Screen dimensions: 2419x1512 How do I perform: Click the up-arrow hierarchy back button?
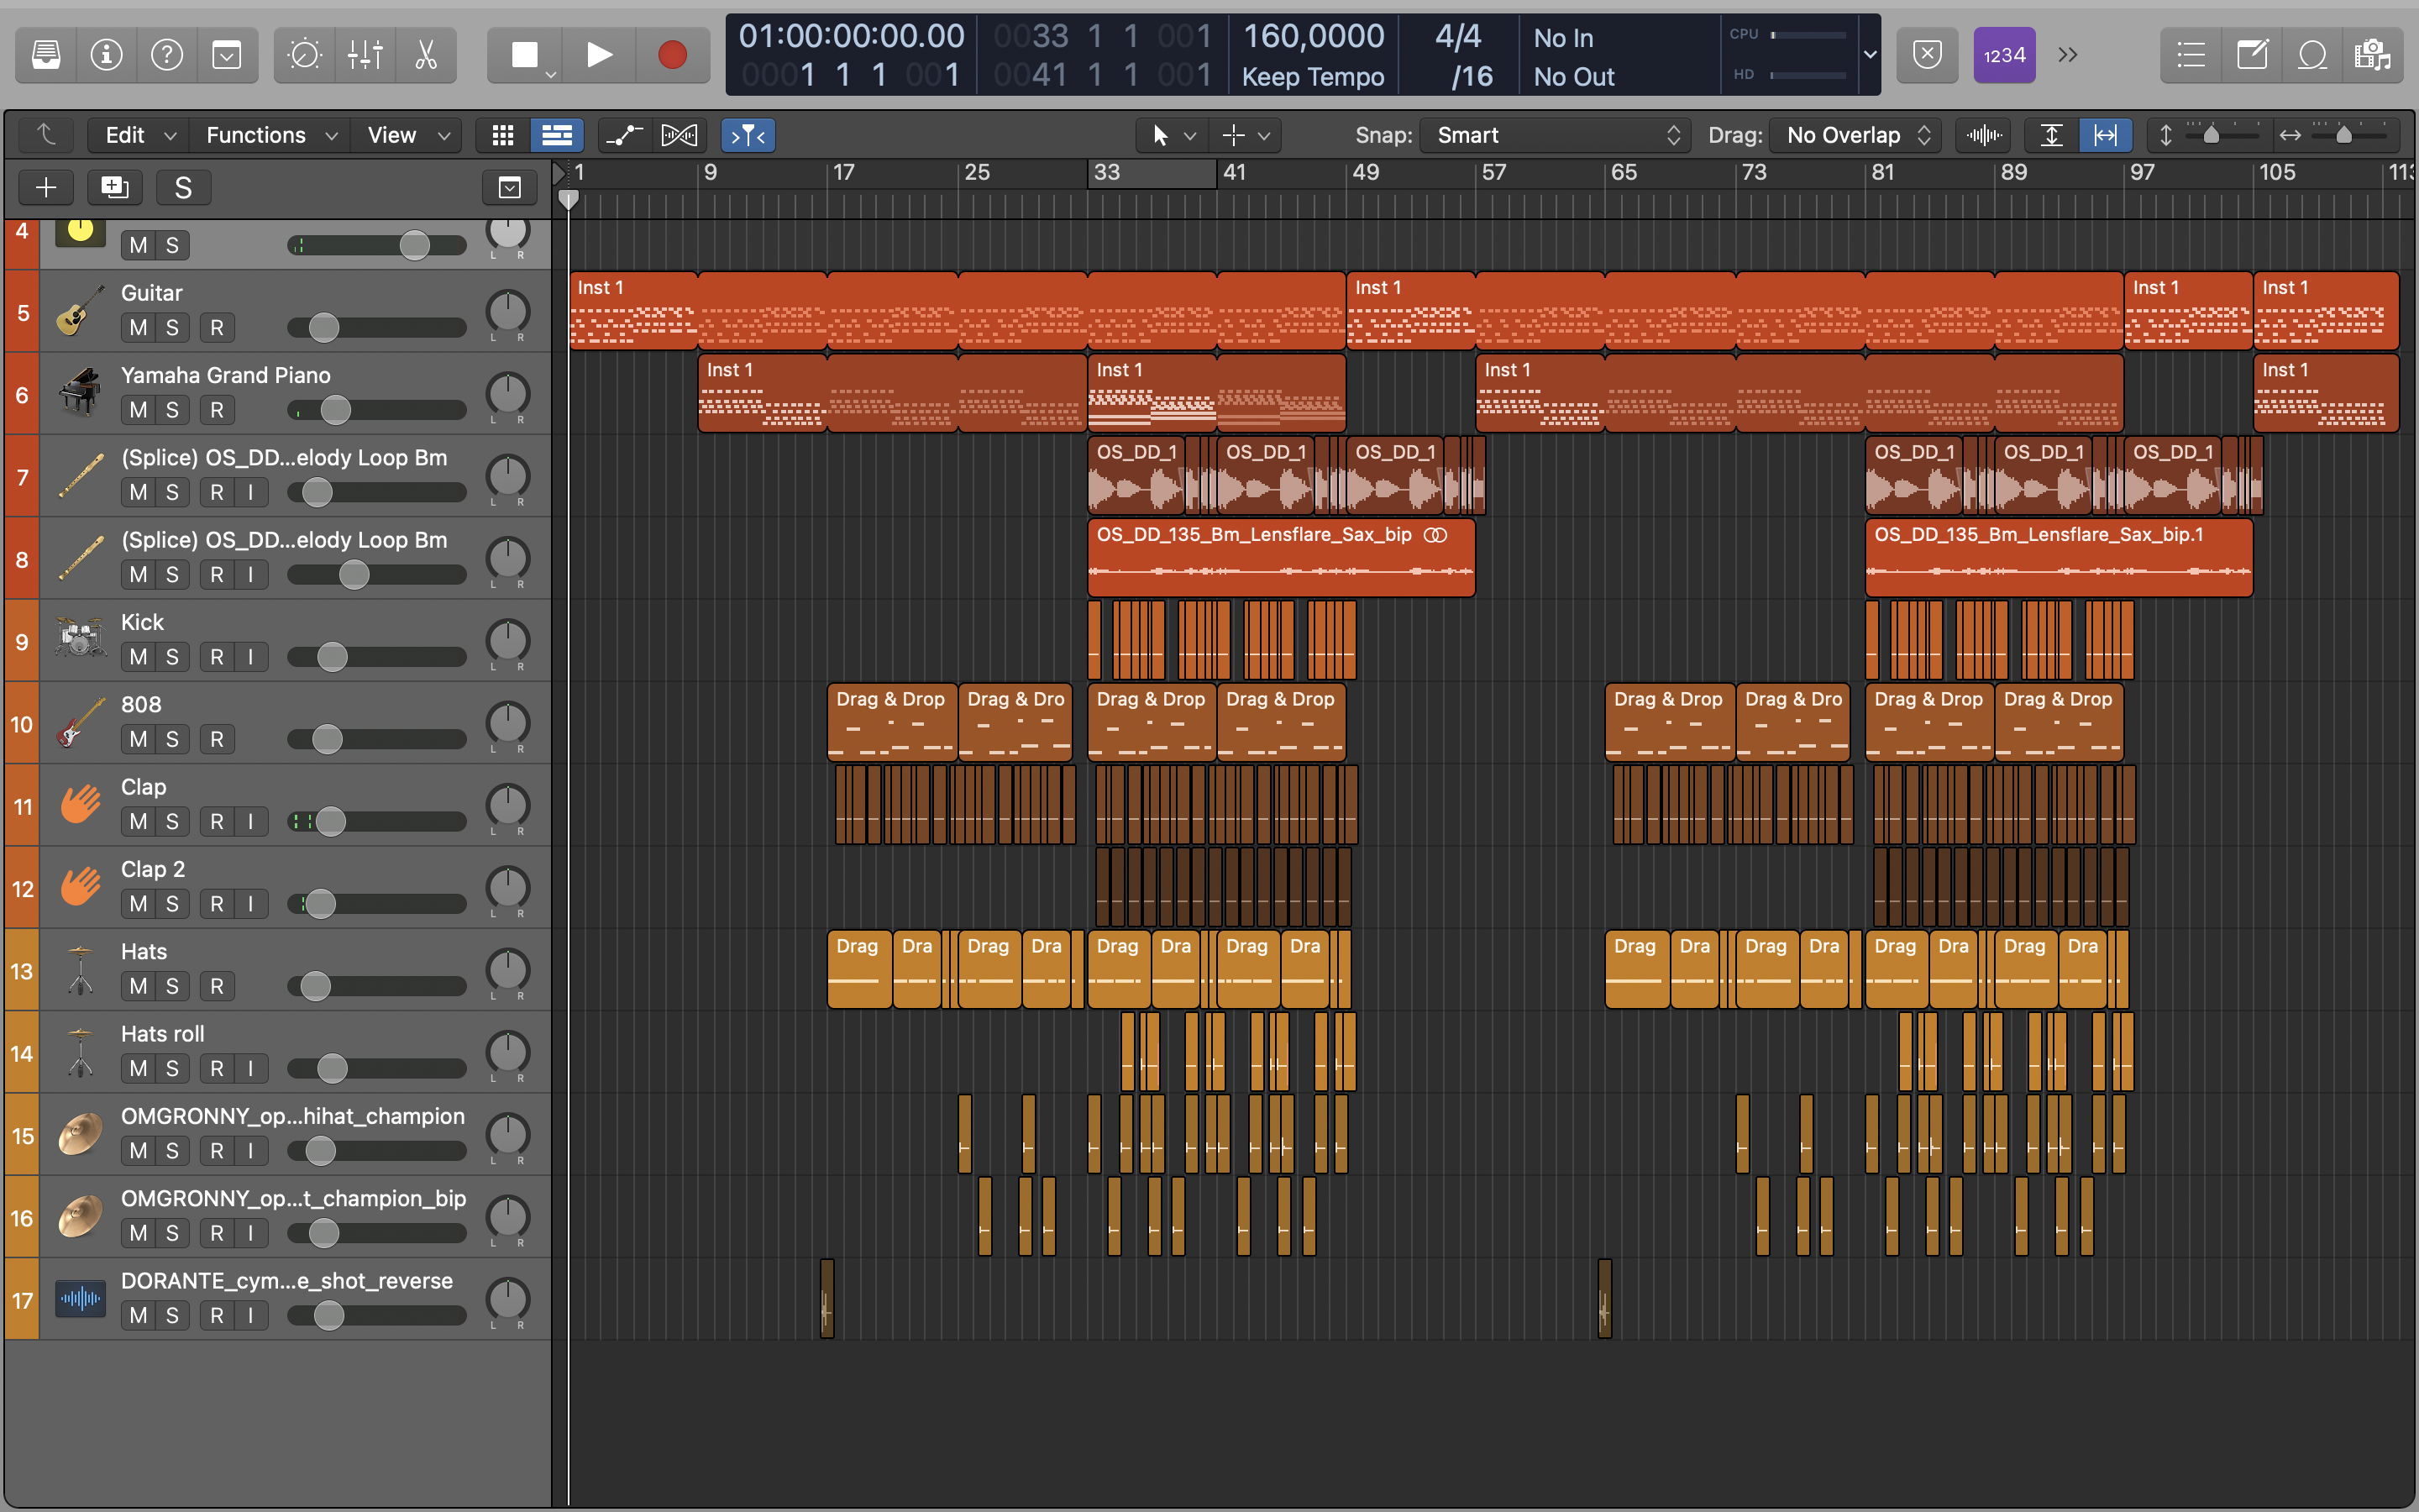(46, 135)
